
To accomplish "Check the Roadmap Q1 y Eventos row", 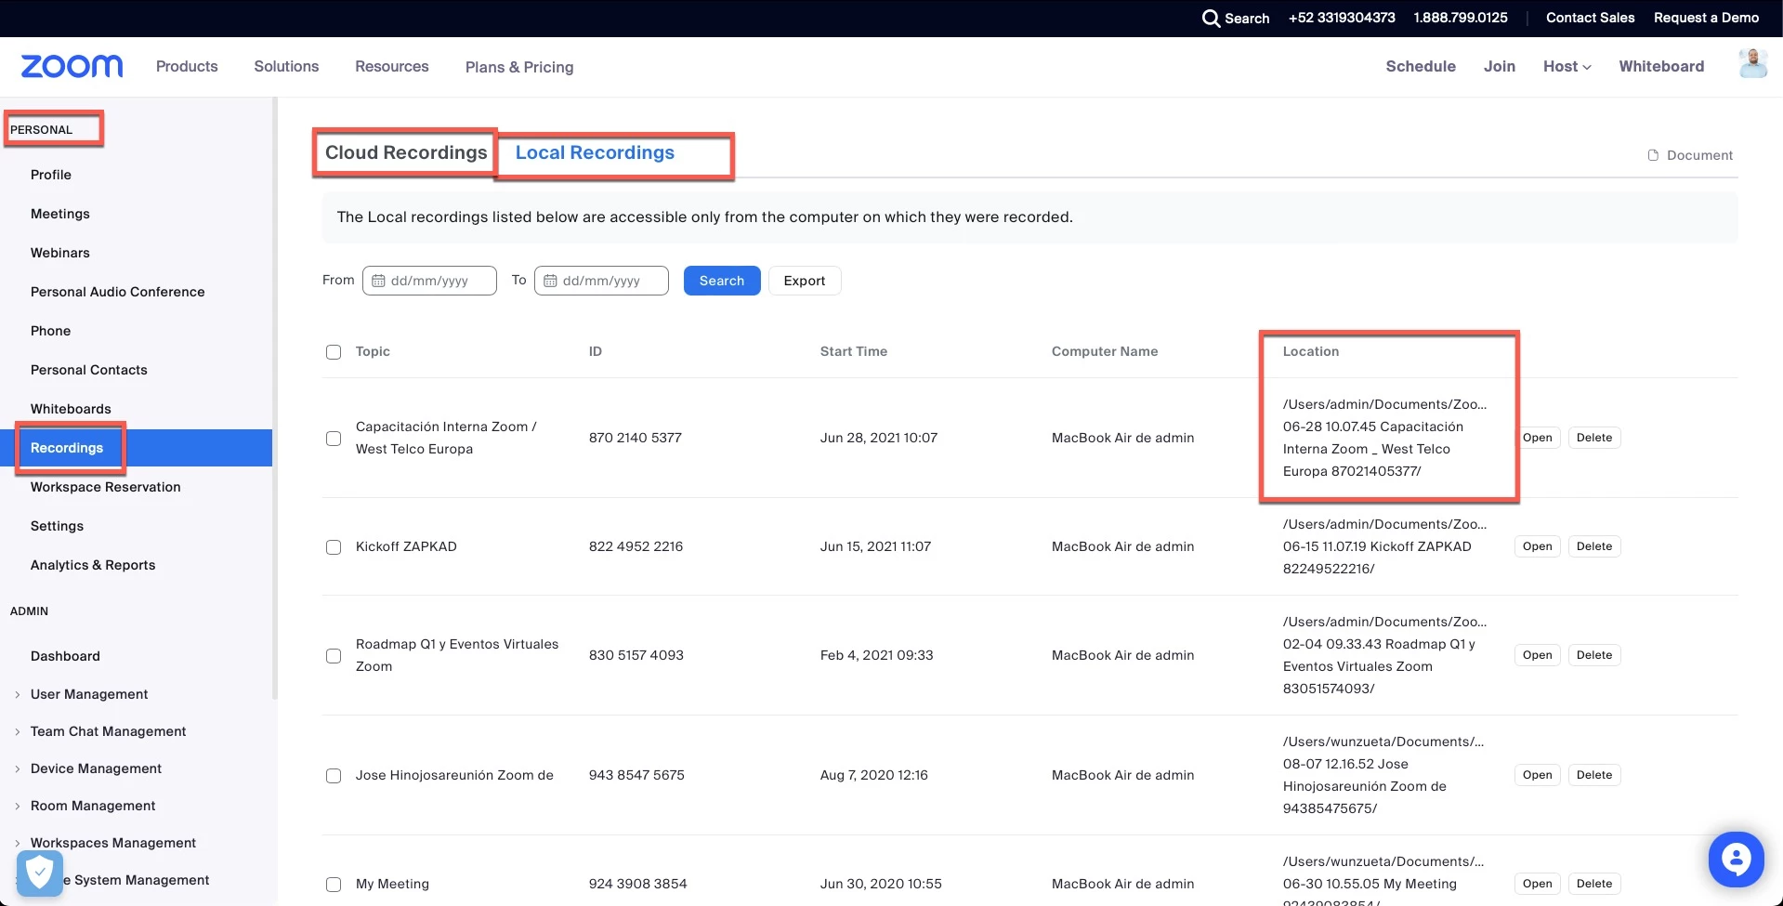I will (334, 656).
